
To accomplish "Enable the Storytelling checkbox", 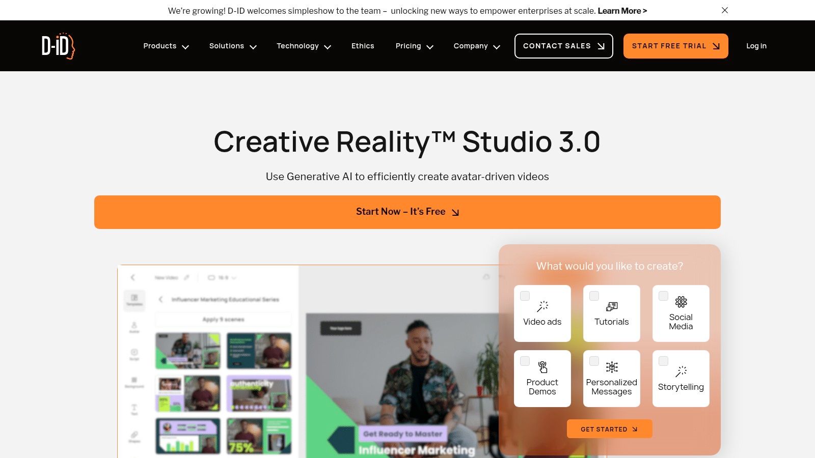I will (663, 361).
